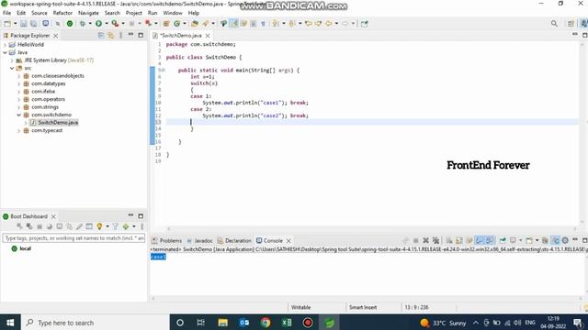Screen dimensions: 588x330
Task: Click the Save icon in the toolbar
Action: (x=24, y=24)
